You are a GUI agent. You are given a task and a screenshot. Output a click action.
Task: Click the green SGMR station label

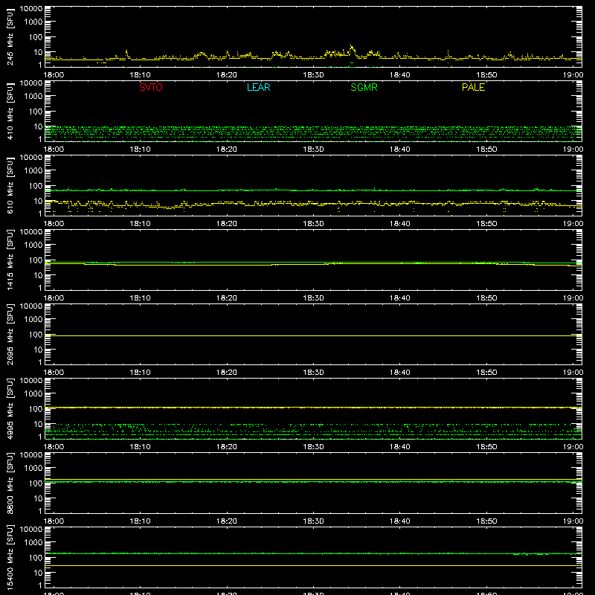[x=364, y=87]
